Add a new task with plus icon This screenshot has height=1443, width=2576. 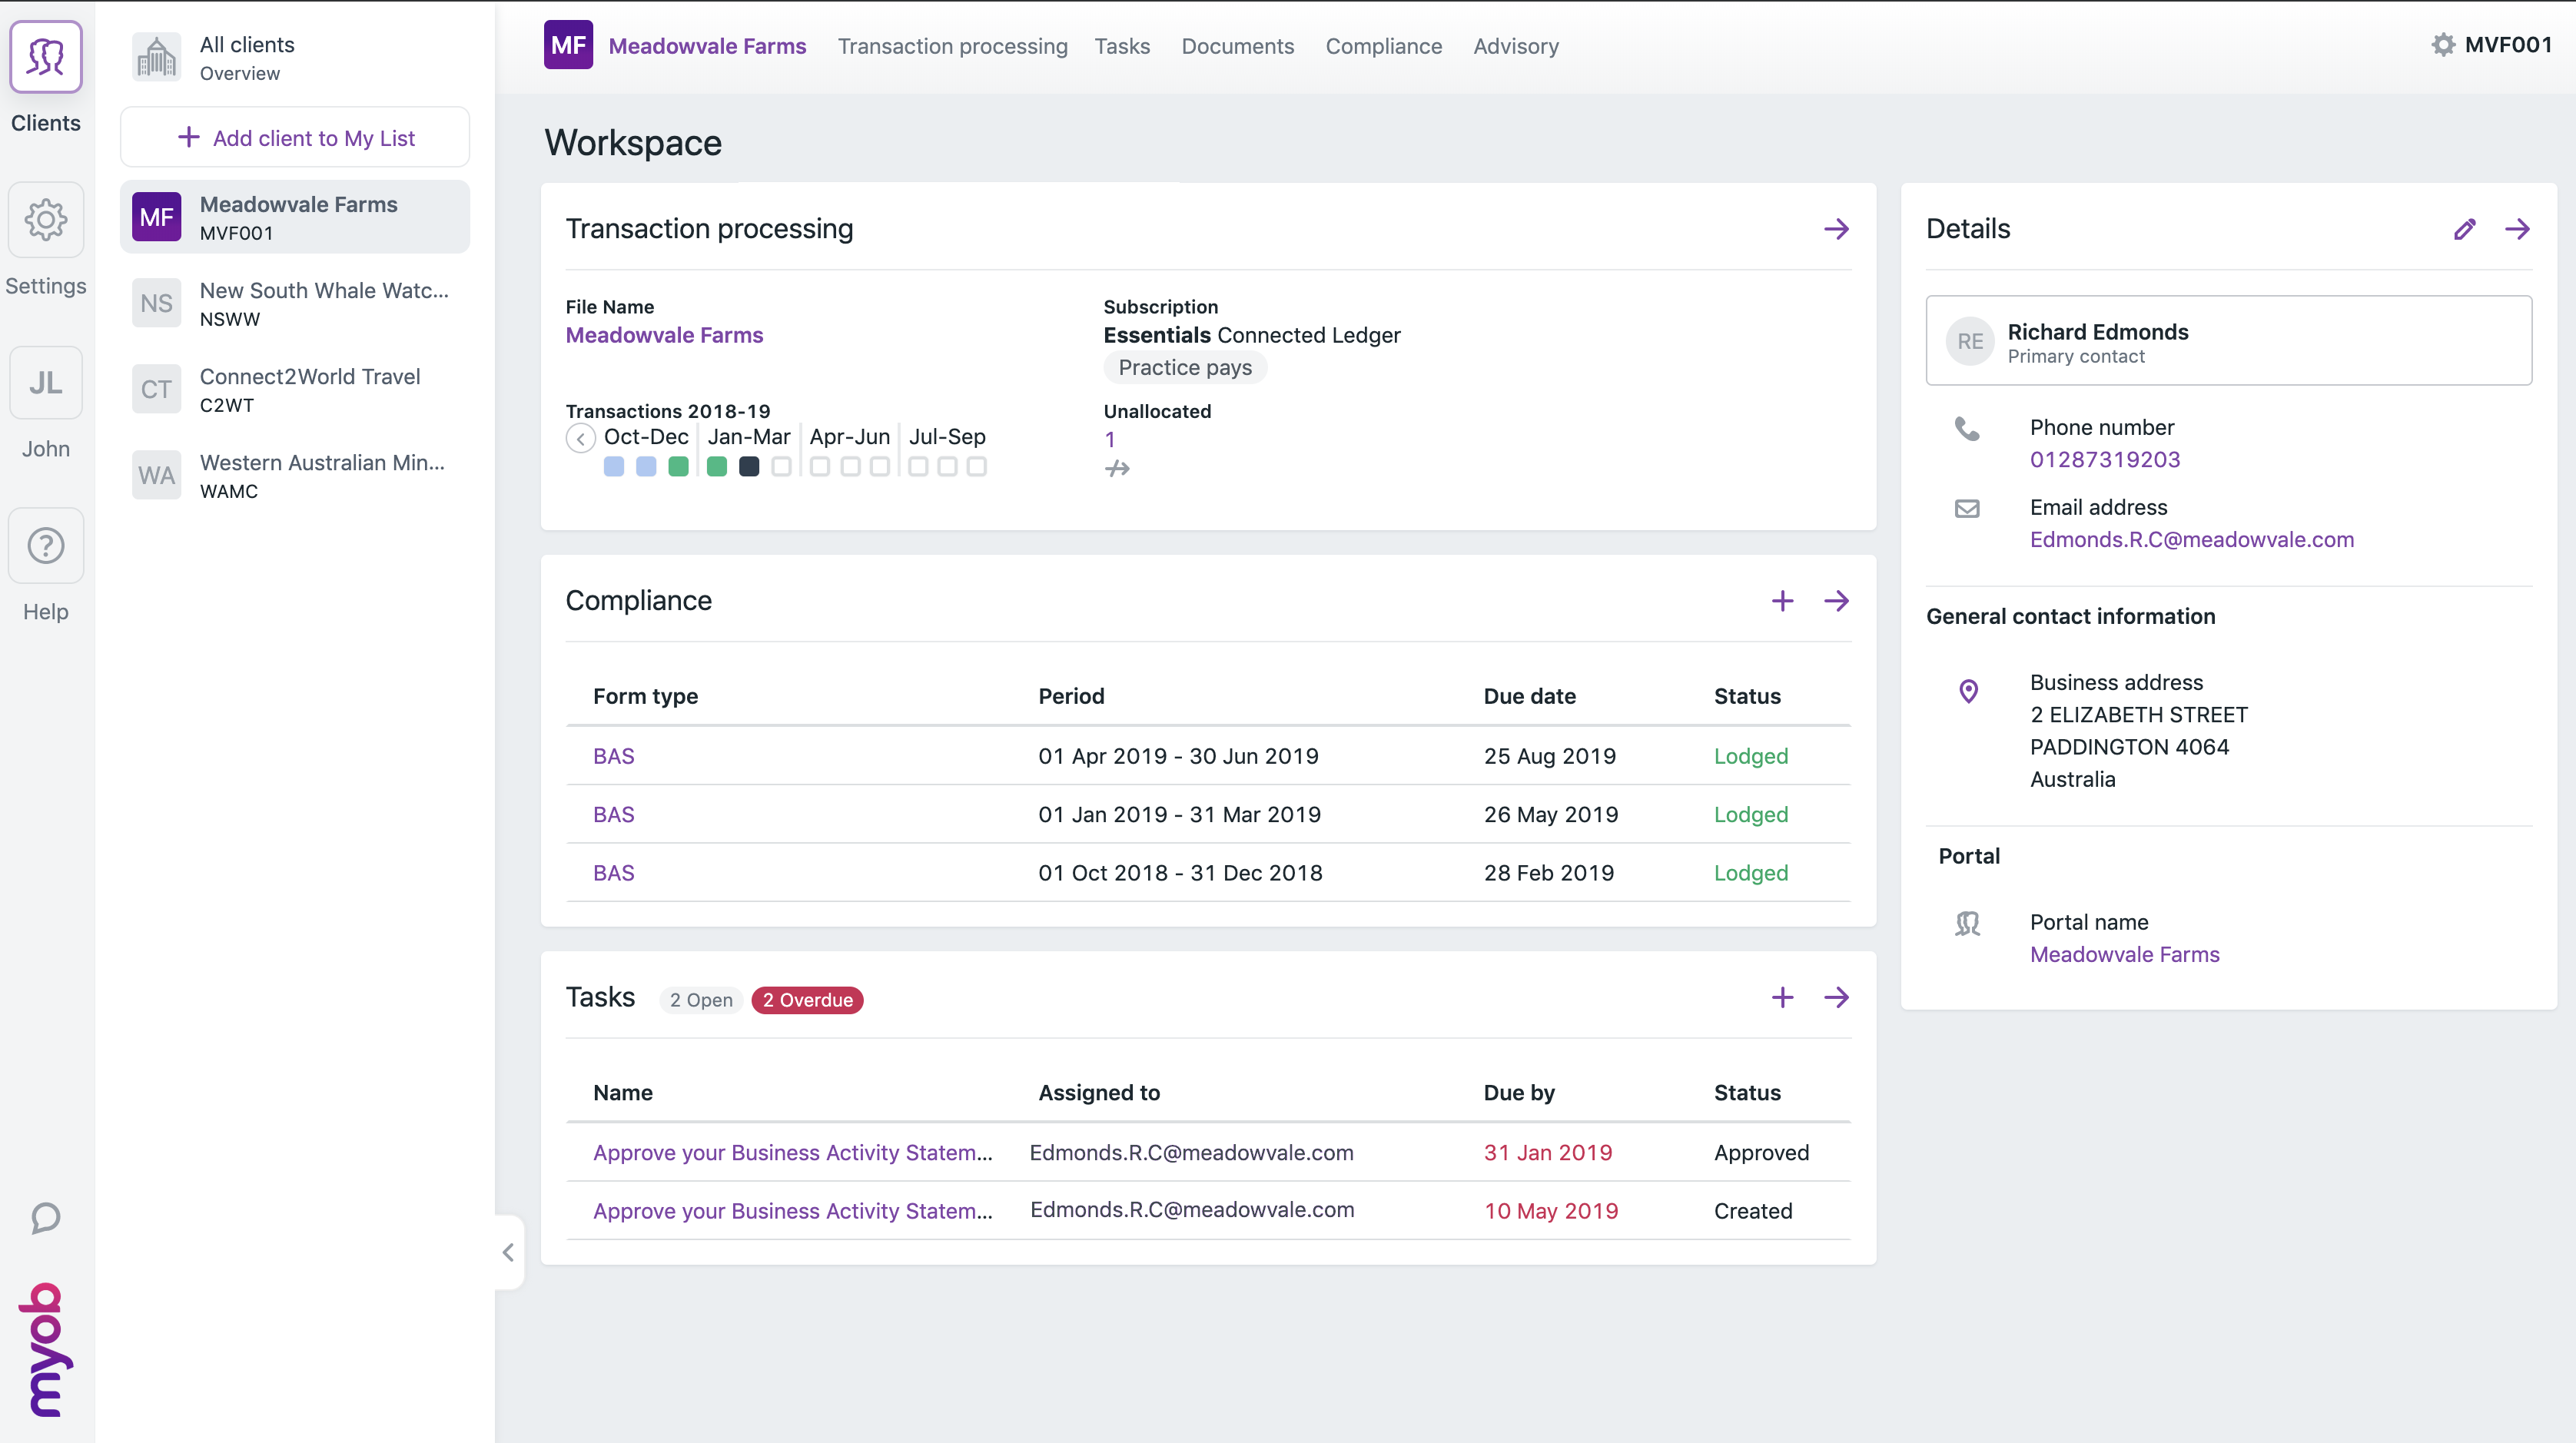click(x=1782, y=998)
